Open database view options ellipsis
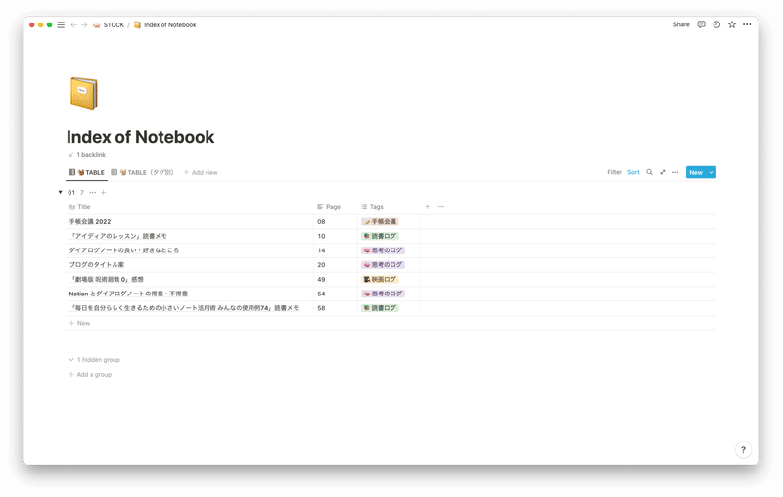This screenshot has height=497, width=783. tap(675, 172)
